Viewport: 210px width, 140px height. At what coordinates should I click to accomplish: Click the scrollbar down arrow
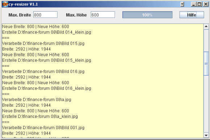pos(206,135)
